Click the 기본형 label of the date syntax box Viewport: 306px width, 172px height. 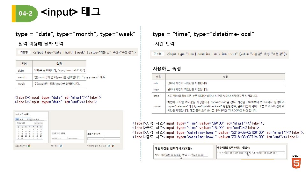pyautogui.click(x=24, y=52)
